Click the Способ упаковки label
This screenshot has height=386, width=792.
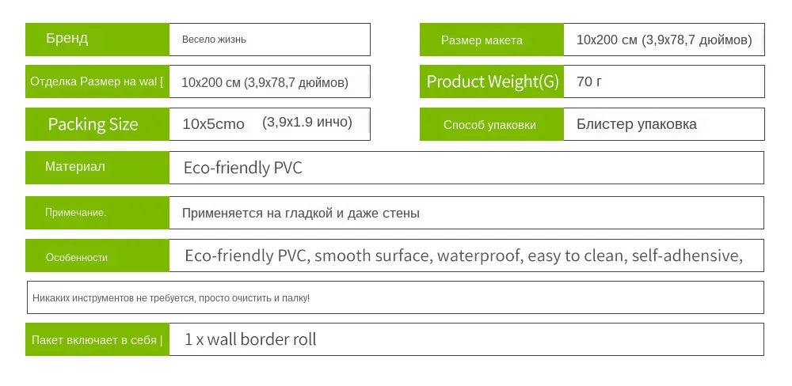pos(491,124)
